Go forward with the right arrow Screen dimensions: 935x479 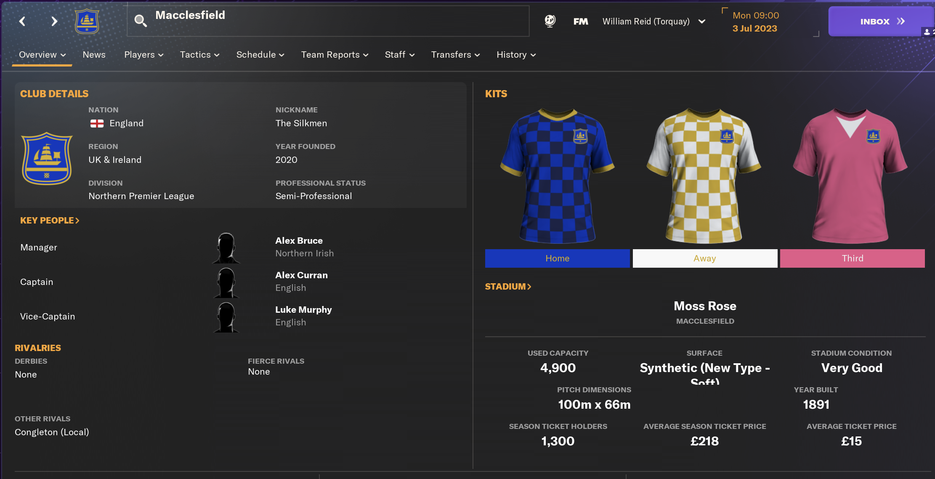[x=54, y=21]
